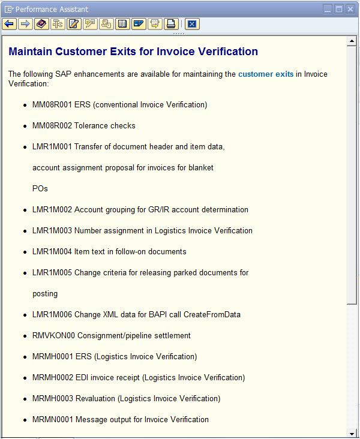Click the greyed window with arrow icon
Image resolution: width=360 pixels, height=439 pixels.
[155, 24]
